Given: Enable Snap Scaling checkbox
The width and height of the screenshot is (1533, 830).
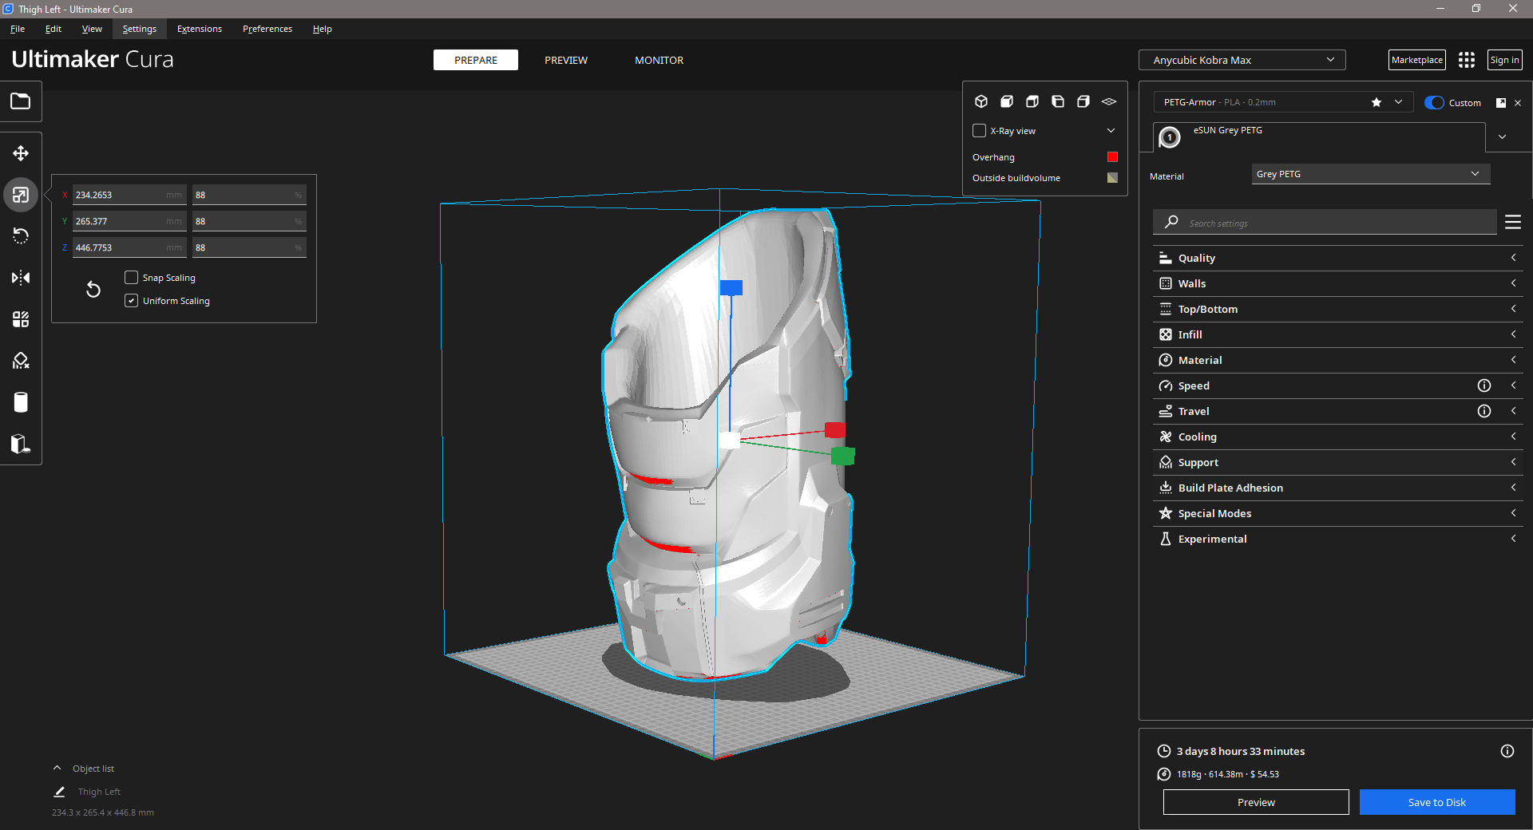Looking at the screenshot, I should (132, 277).
